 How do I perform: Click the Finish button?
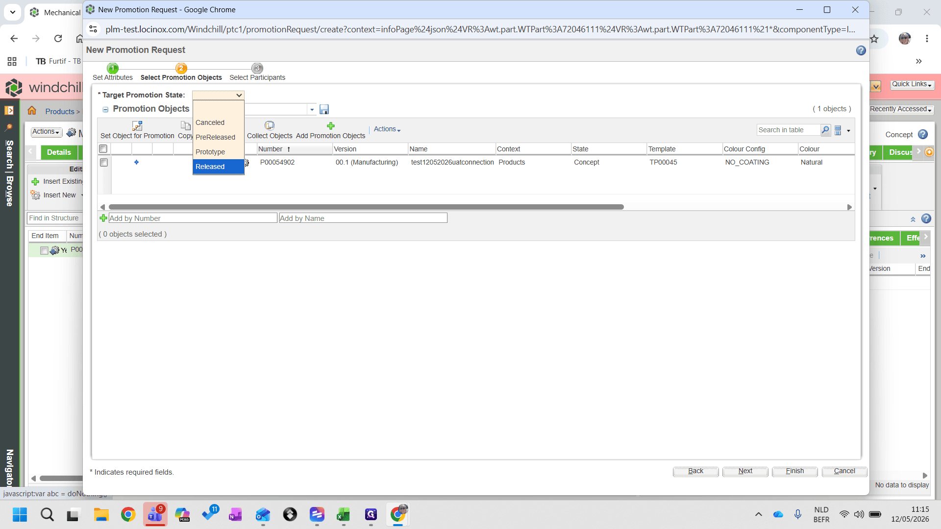coord(794,471)
